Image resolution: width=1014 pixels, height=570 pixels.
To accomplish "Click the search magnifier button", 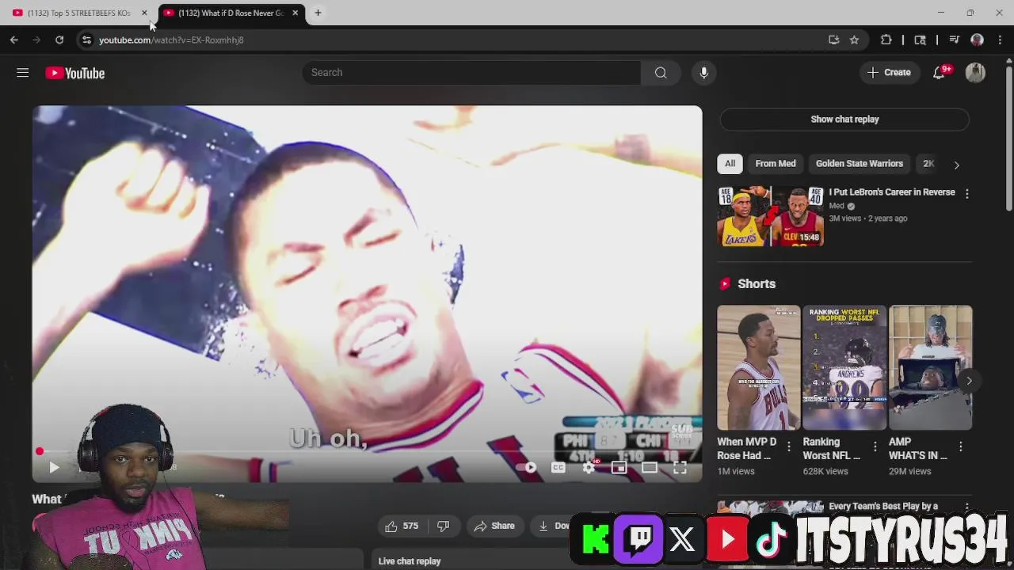I will (x=661, y=73).
